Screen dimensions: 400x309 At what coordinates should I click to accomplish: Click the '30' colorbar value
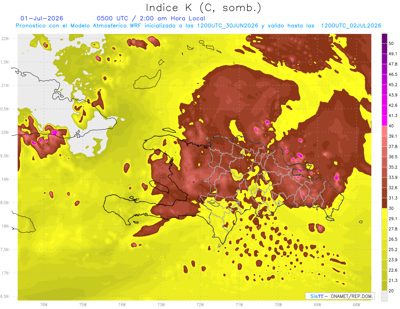click(391, 208)
